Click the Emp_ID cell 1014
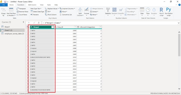This screenshot has height=95, width=181. coord(65,69)
